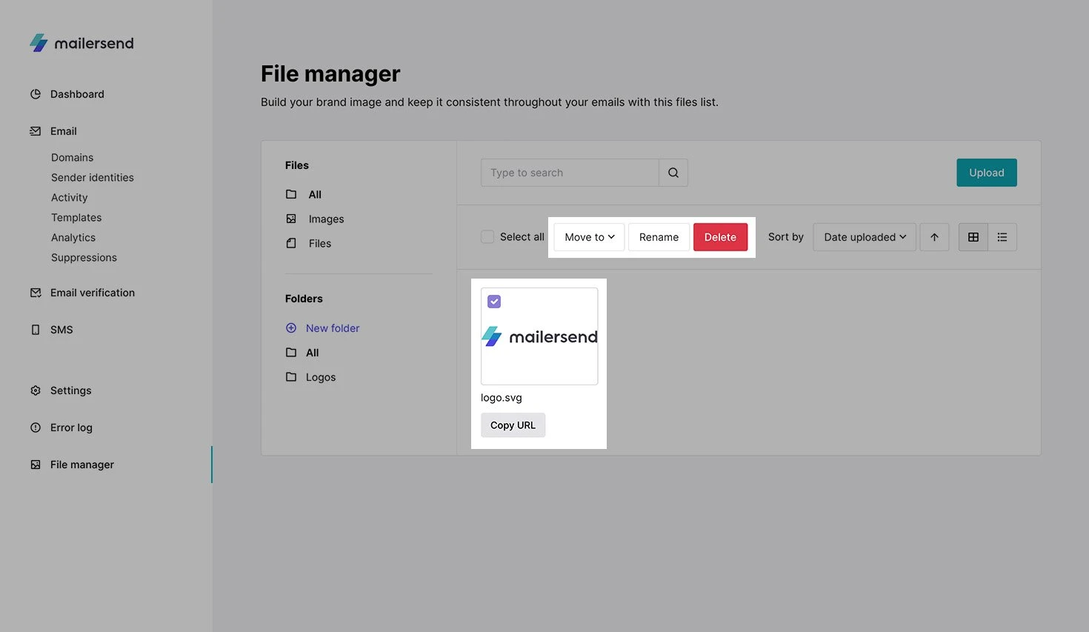Image resolution: width=1089 pixels, height=632 pixels.
Task: Toggle ascending sort order arrow
Action: pyautogui.click(x=934, y=237)
